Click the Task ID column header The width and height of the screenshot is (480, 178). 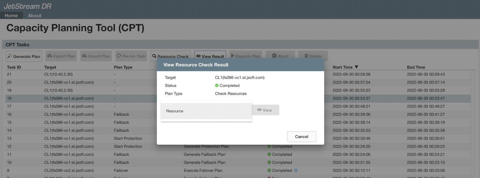[x=14, y=67]
